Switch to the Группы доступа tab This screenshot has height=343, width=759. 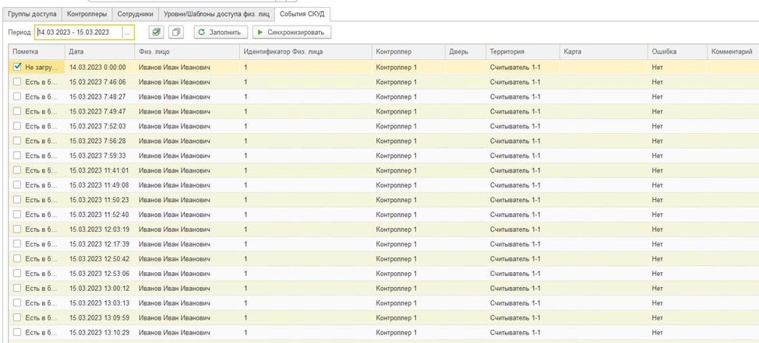32,14
